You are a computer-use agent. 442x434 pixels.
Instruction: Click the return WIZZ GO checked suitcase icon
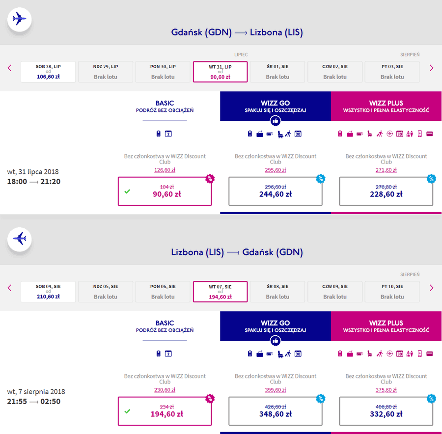click(x=260, y=353)
